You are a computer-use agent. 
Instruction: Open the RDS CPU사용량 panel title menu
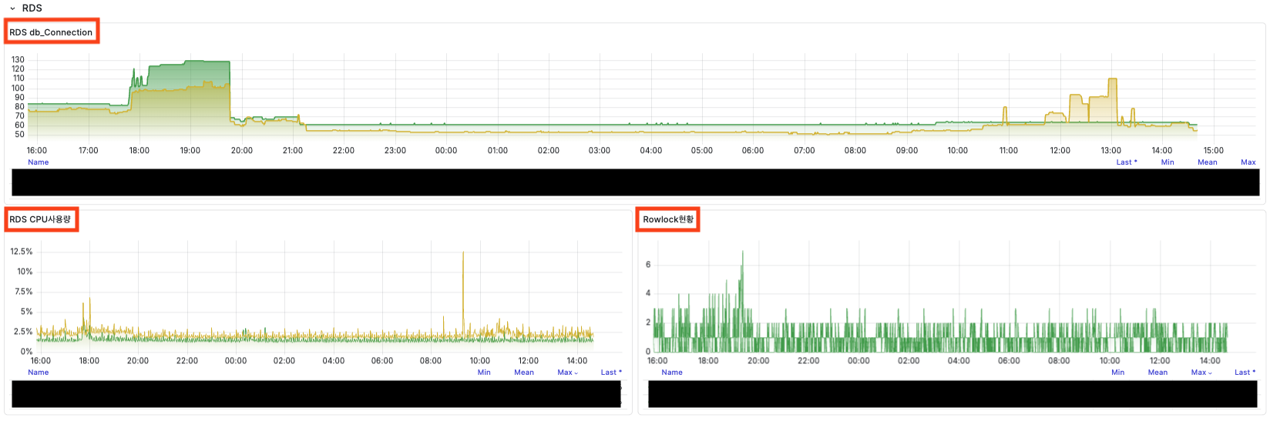[40, 219]
